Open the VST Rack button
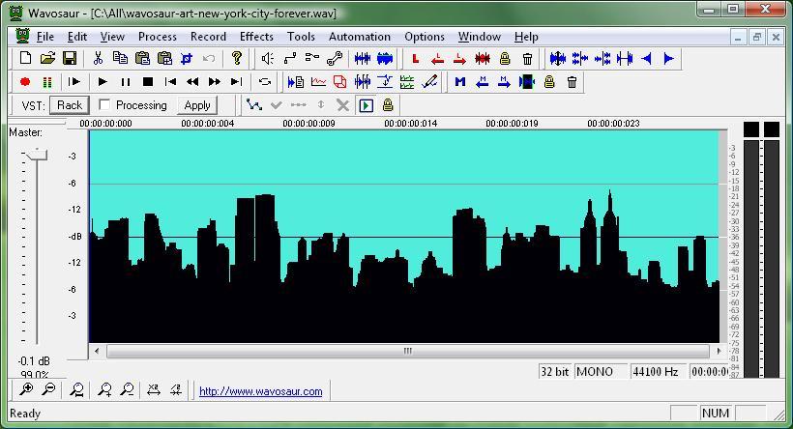This screenshot has width=793, height=429. [x=70, y=105]
